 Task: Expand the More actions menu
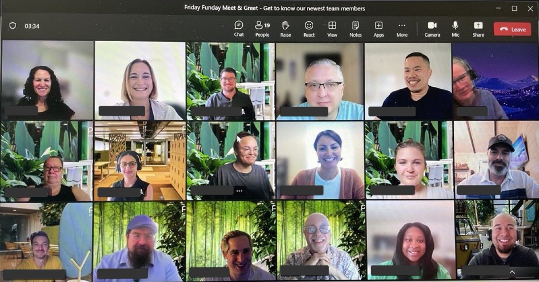tap(402, 29)
